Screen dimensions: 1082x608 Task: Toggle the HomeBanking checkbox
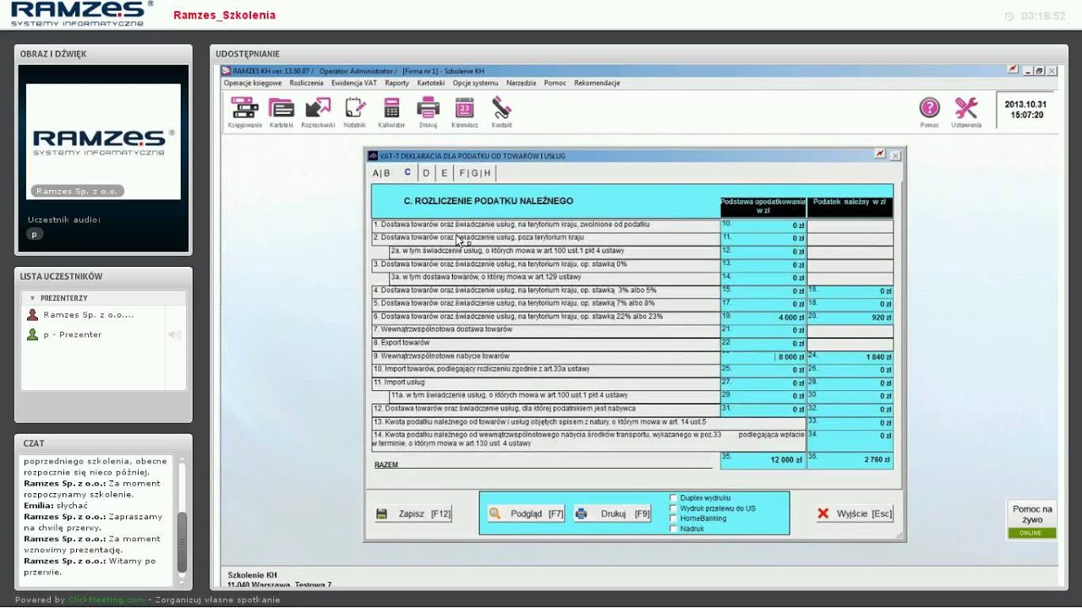pyautogui.click(x=673, y=518)
